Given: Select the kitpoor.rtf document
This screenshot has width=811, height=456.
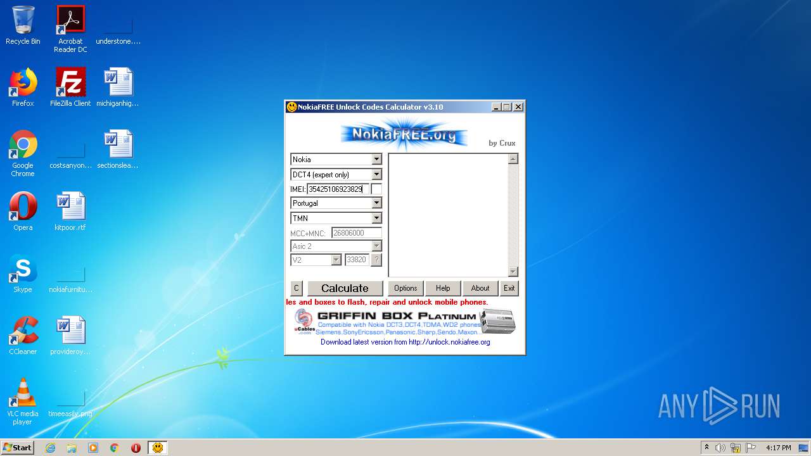Looking at the screenshot, I should tap(70, 212).
